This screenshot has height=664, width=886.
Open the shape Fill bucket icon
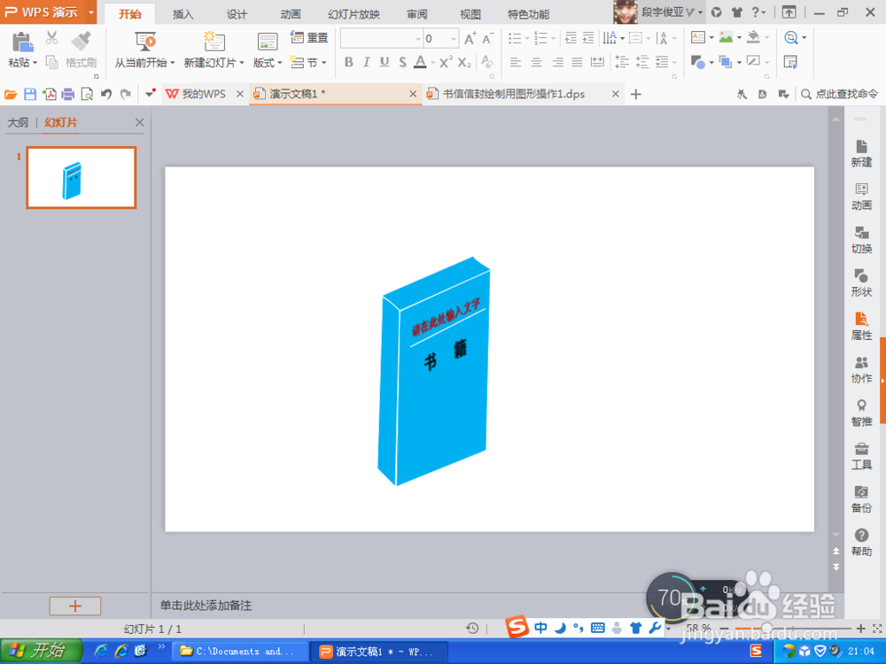pyautogui.click(x=753, y=37)
